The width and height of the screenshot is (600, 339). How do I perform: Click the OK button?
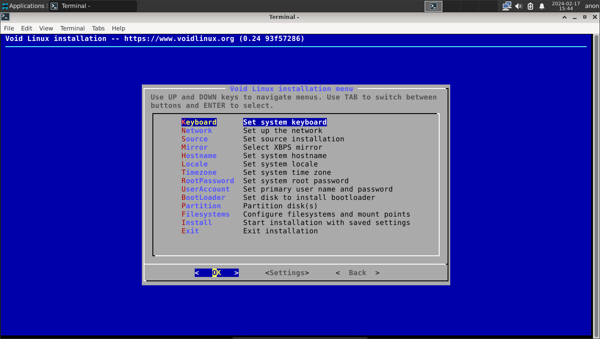tap(217, 273)
